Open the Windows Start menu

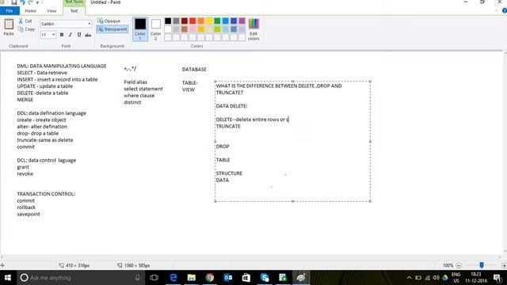pos(8,278)
